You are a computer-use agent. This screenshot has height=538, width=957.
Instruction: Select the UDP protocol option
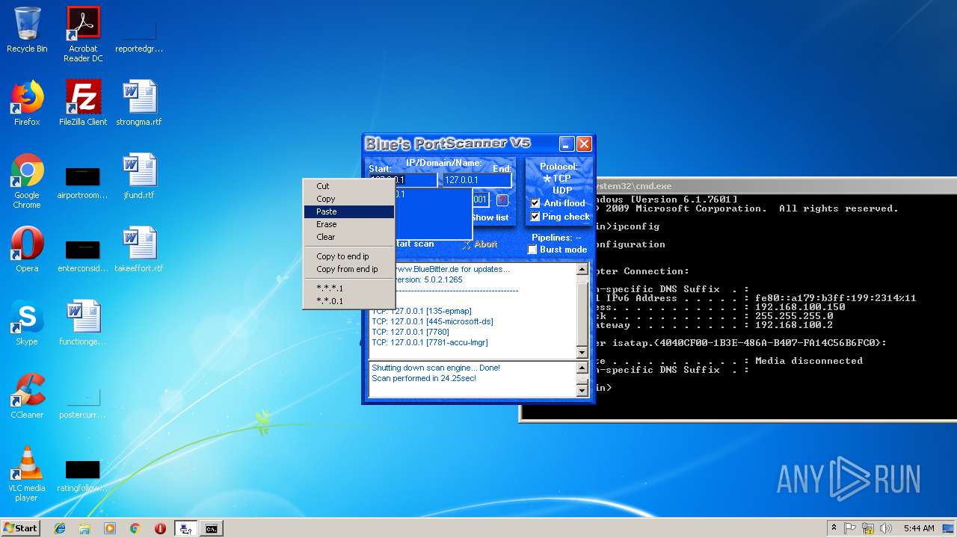tap(562, 190)
